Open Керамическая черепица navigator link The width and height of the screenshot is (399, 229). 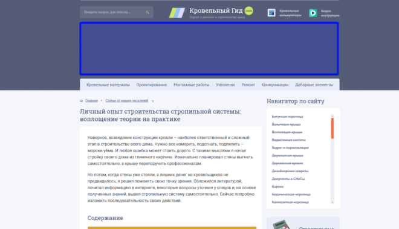click(291, 195)
